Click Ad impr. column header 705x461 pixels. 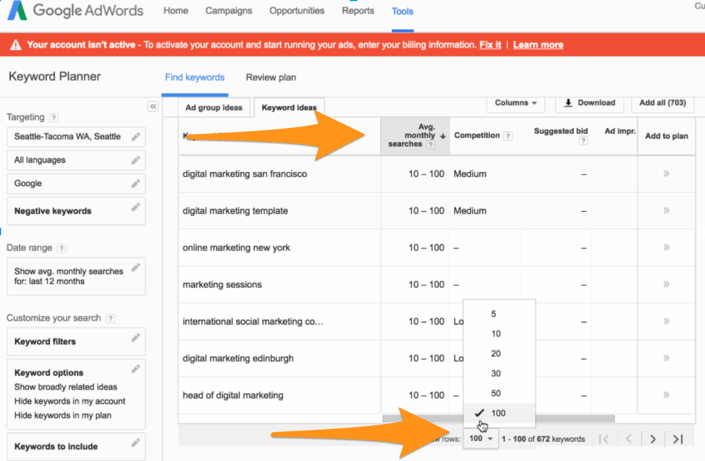pyautogui.click(x=620, y=131)
